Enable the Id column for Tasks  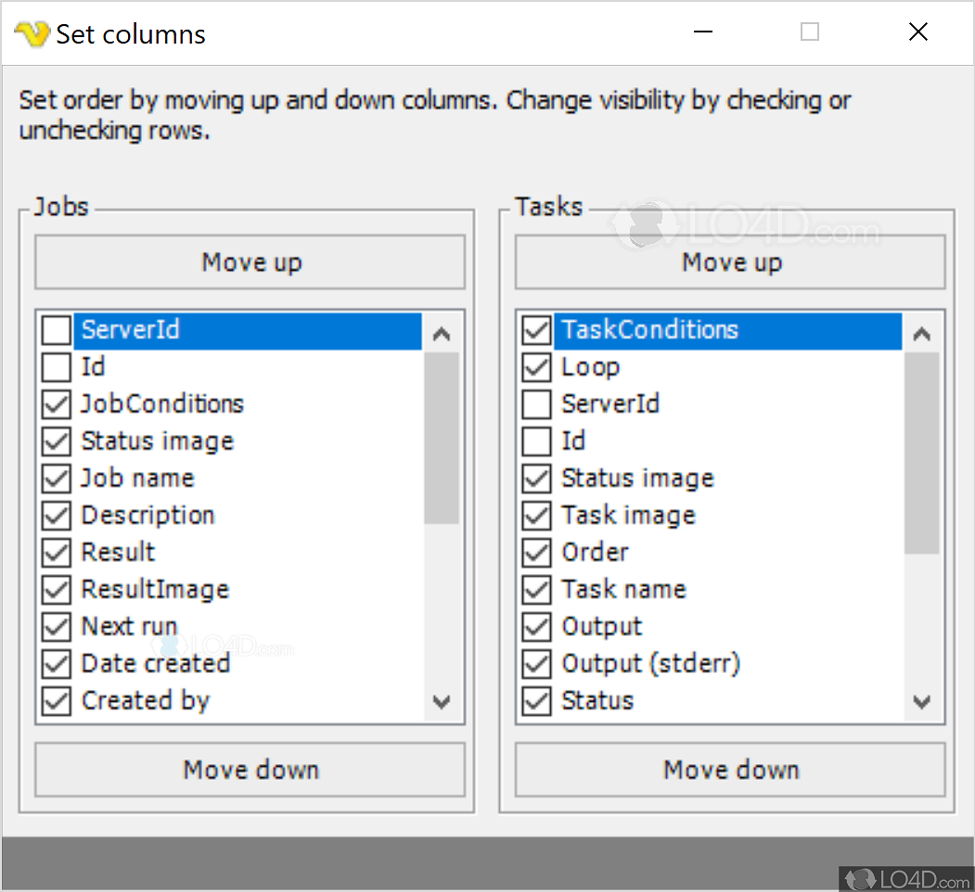click(535, 441)
